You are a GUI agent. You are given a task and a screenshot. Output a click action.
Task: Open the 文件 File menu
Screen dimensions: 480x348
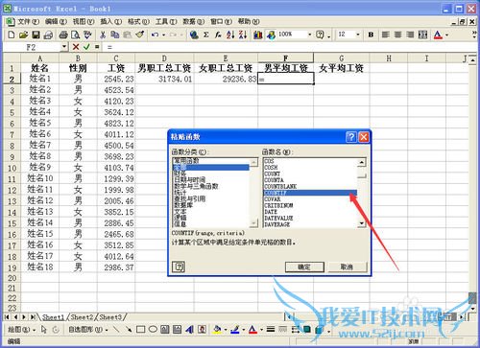click(28, 22)
